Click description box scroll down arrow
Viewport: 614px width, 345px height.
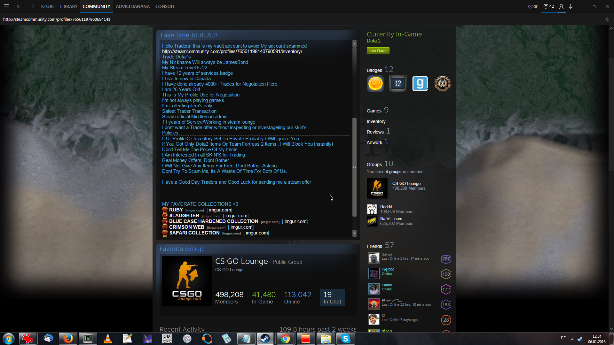[x=354, y=233]
